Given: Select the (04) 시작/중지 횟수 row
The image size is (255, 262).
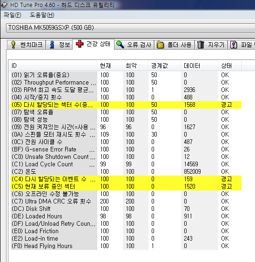Looking at the screenshot, I should [x=126, y=97].
